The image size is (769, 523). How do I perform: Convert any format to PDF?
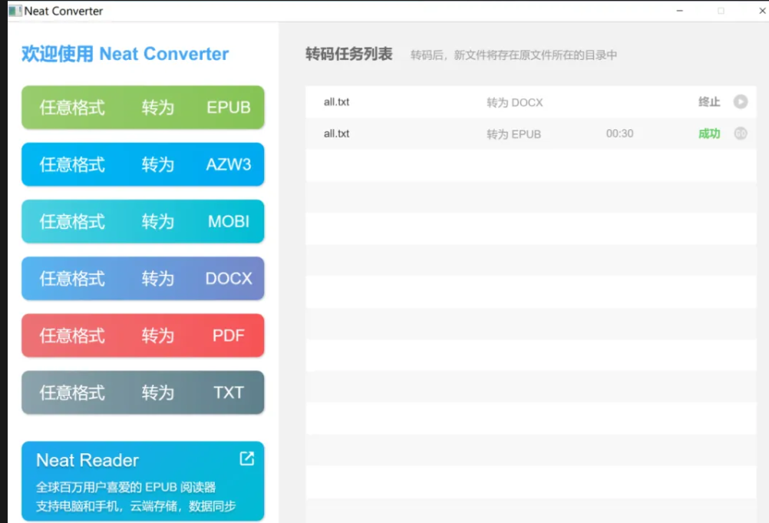(x=143, y=335)
